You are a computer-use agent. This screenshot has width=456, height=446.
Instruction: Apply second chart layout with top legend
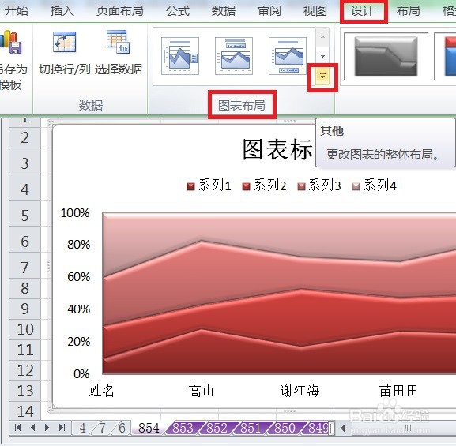(234, 56)
